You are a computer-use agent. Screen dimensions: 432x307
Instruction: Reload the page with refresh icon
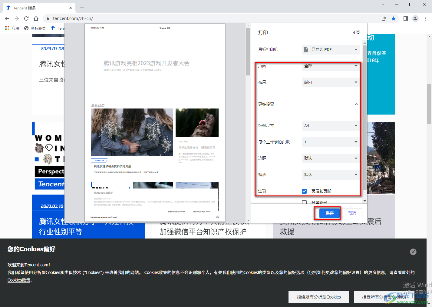[26, 18]
